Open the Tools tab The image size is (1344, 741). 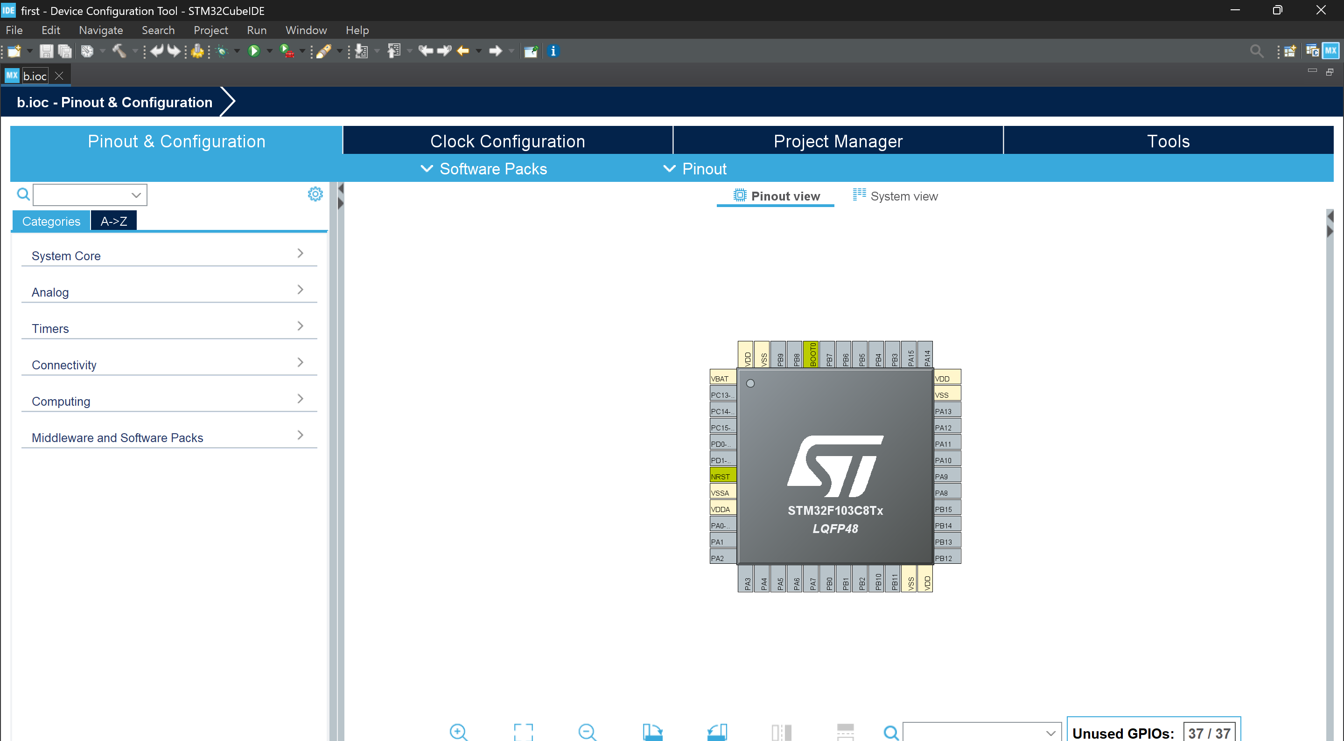pos(1168,141)
